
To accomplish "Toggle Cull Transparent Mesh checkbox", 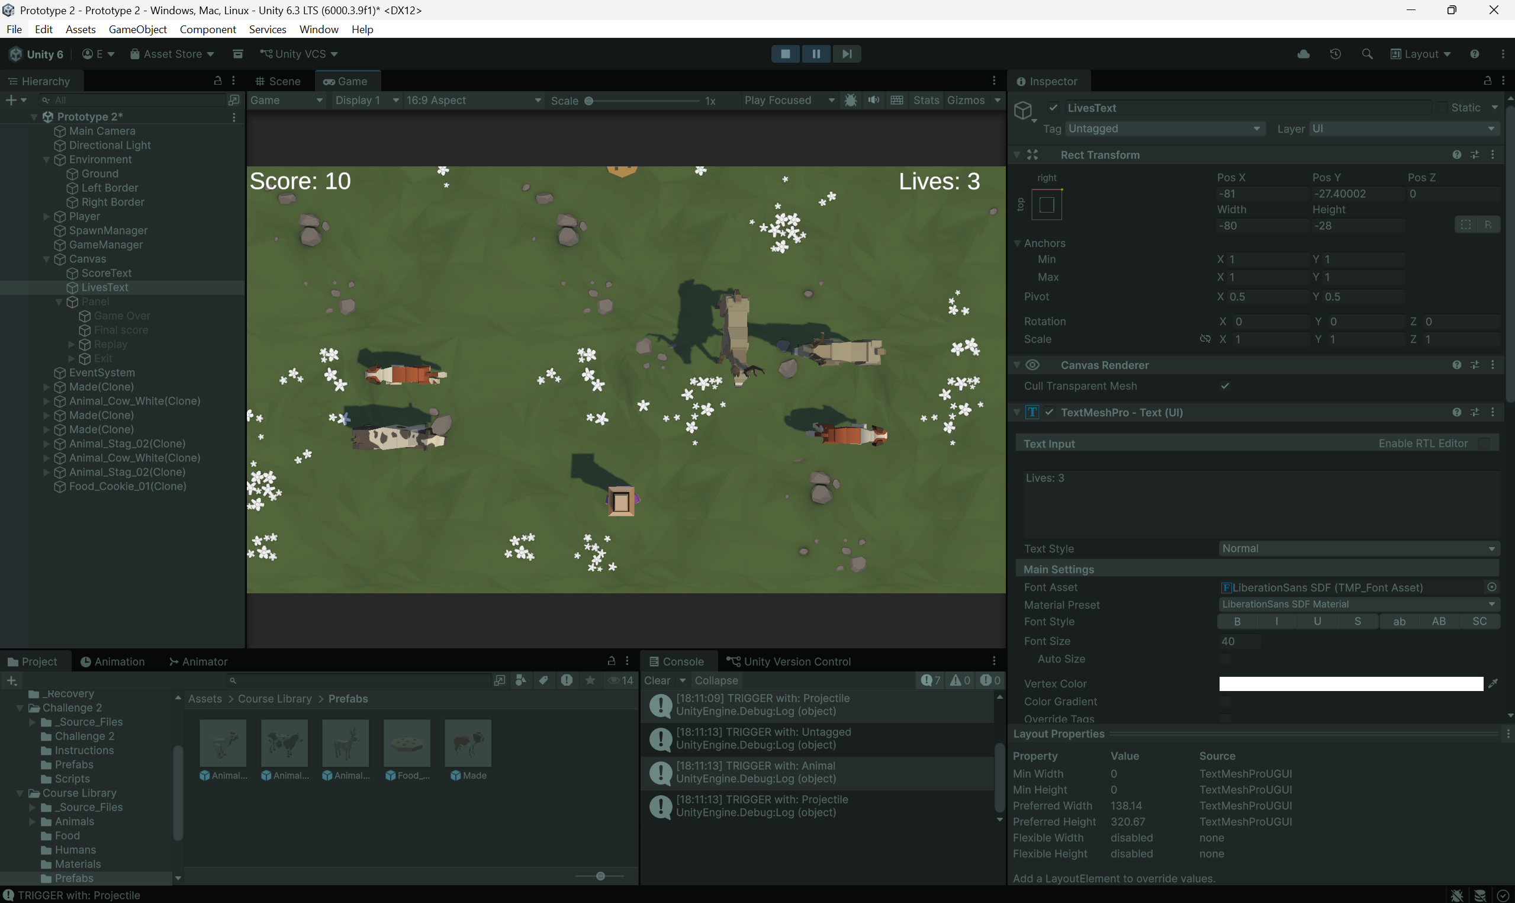I will (1225, 386).
